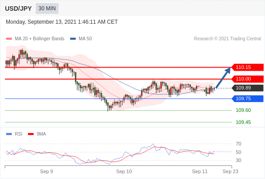
Task: Click the 109.45 green support label
Action: tap(243, 122)
